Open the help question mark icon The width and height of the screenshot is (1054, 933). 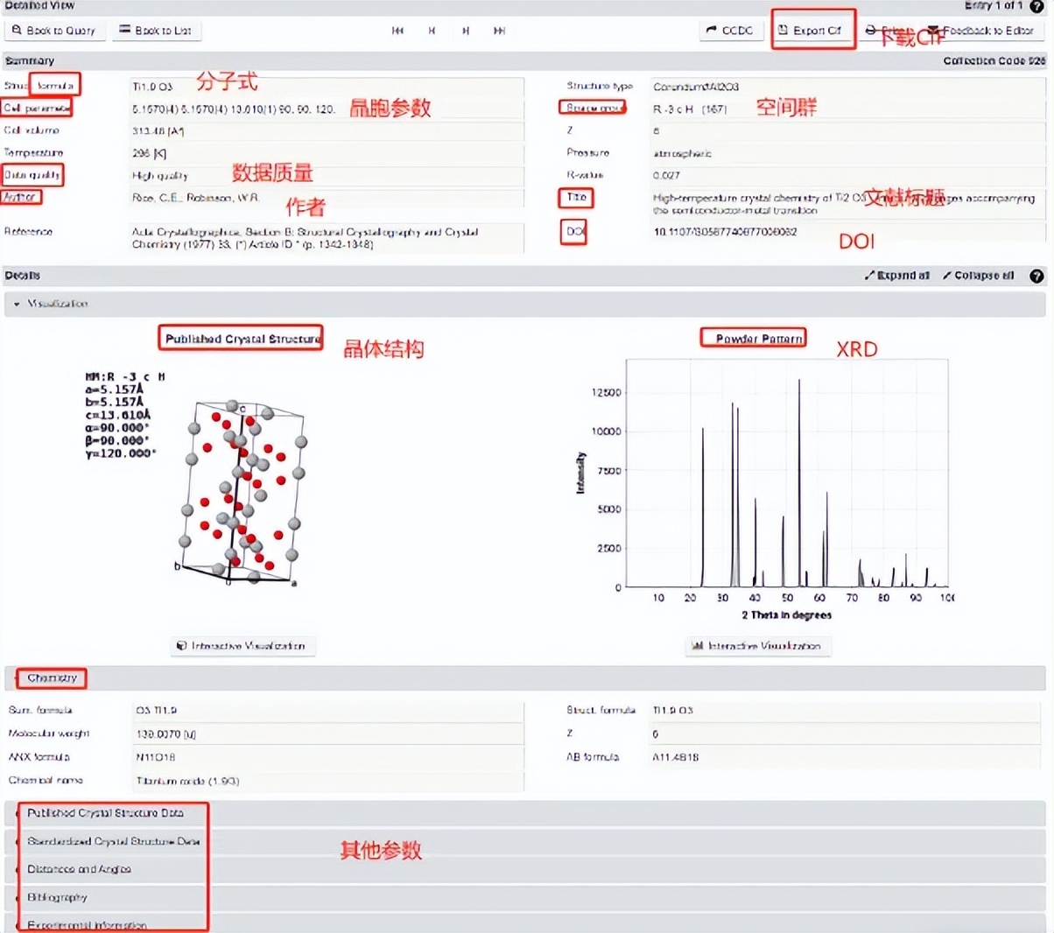(x=1036, y=6)
